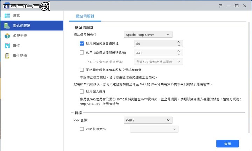Open help with the question mark icon
This screenshot has height=151, width=252.
click(x=220, y=6)
